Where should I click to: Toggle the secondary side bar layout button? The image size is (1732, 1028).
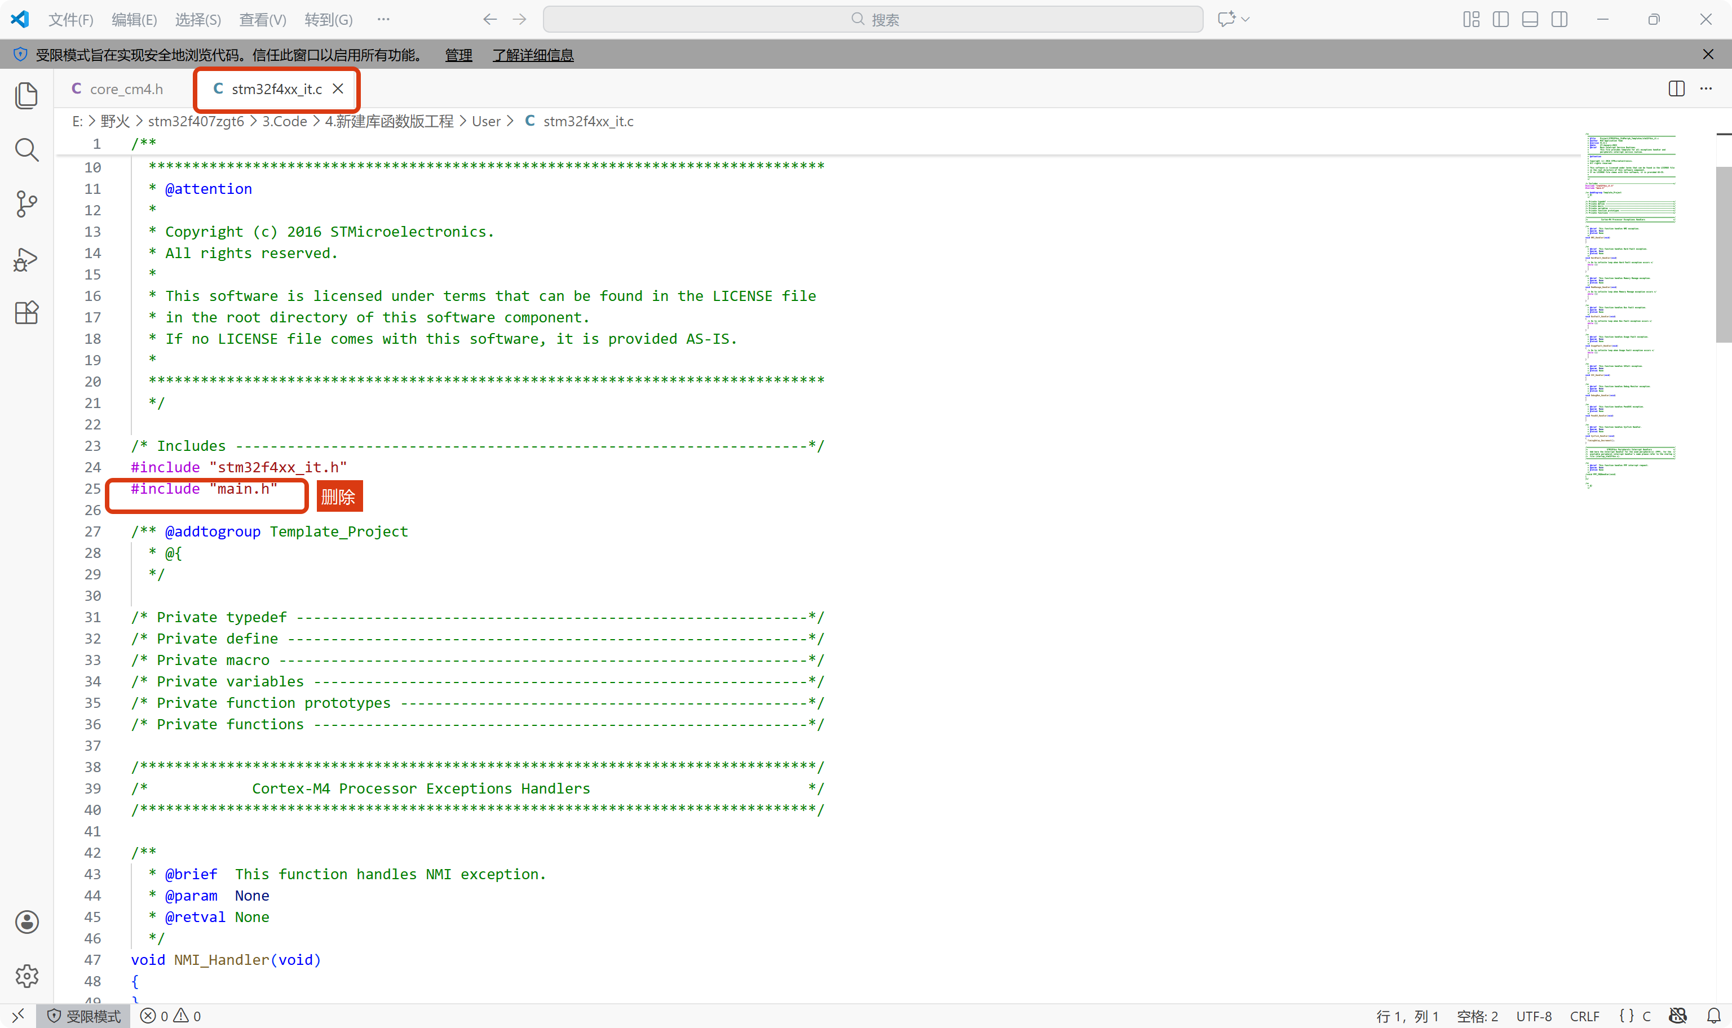click(x=1559, y=19)
